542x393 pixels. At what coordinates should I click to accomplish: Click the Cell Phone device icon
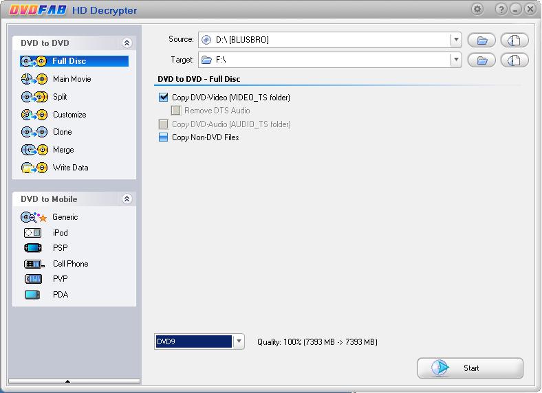[x=34, y=265]
